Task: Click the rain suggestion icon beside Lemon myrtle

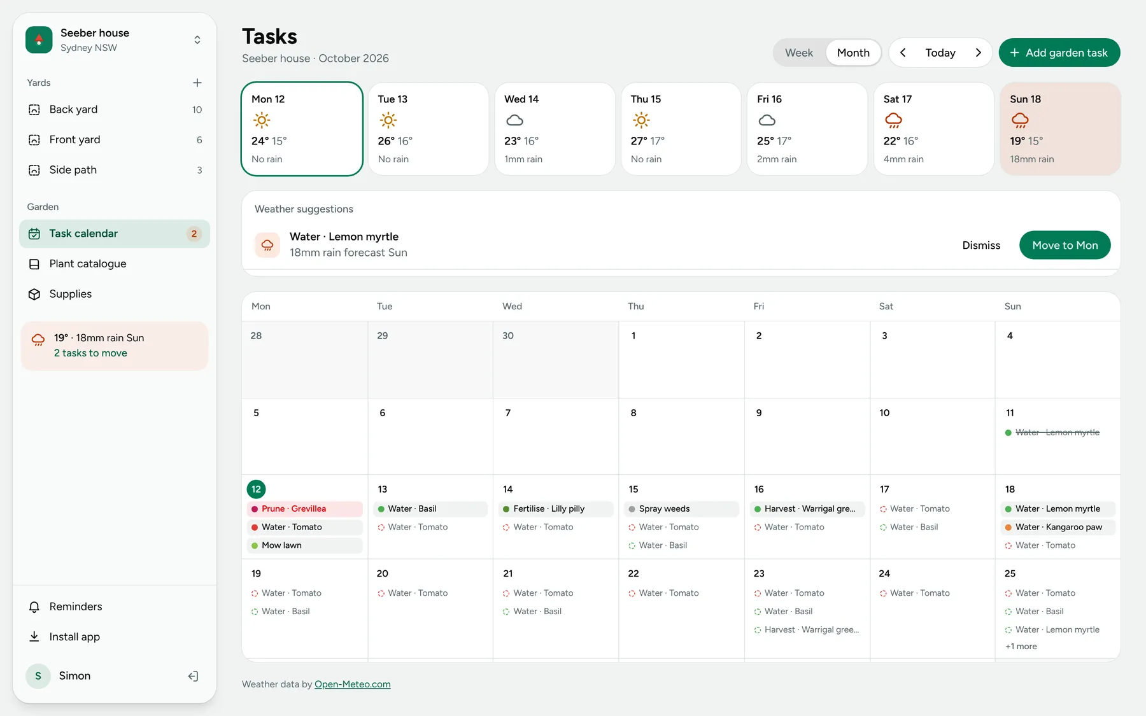Action: (x=267, y=245)
